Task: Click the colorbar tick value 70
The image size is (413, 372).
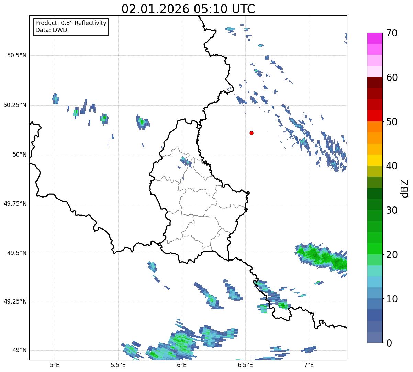Action: pos(392,33)
